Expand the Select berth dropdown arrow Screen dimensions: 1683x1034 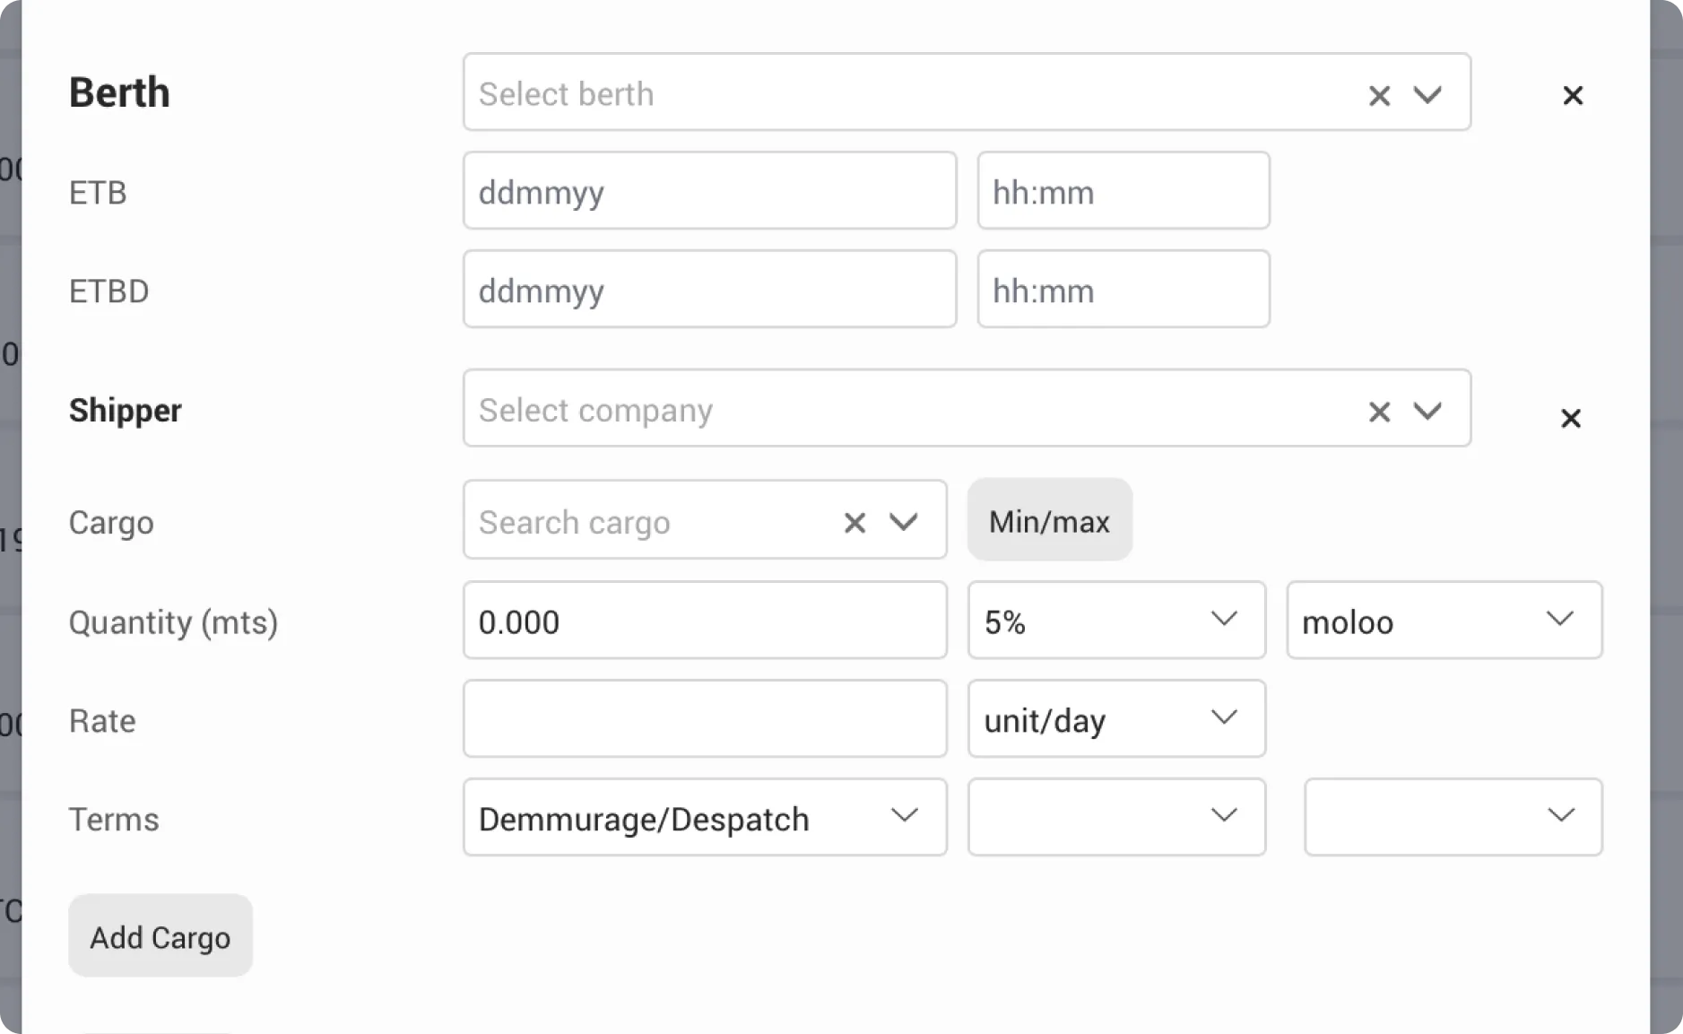[x=1427, y=94]
